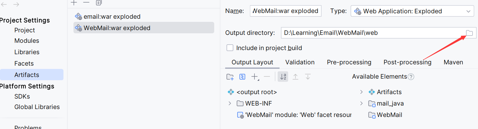Add a new artifact with plus icon
478x129 pixels.
click(74, 3)
